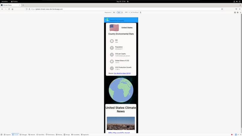This screenshot has height=136, width=242.
Task: Click the browser Forward arrow
Action: (6, 9)
